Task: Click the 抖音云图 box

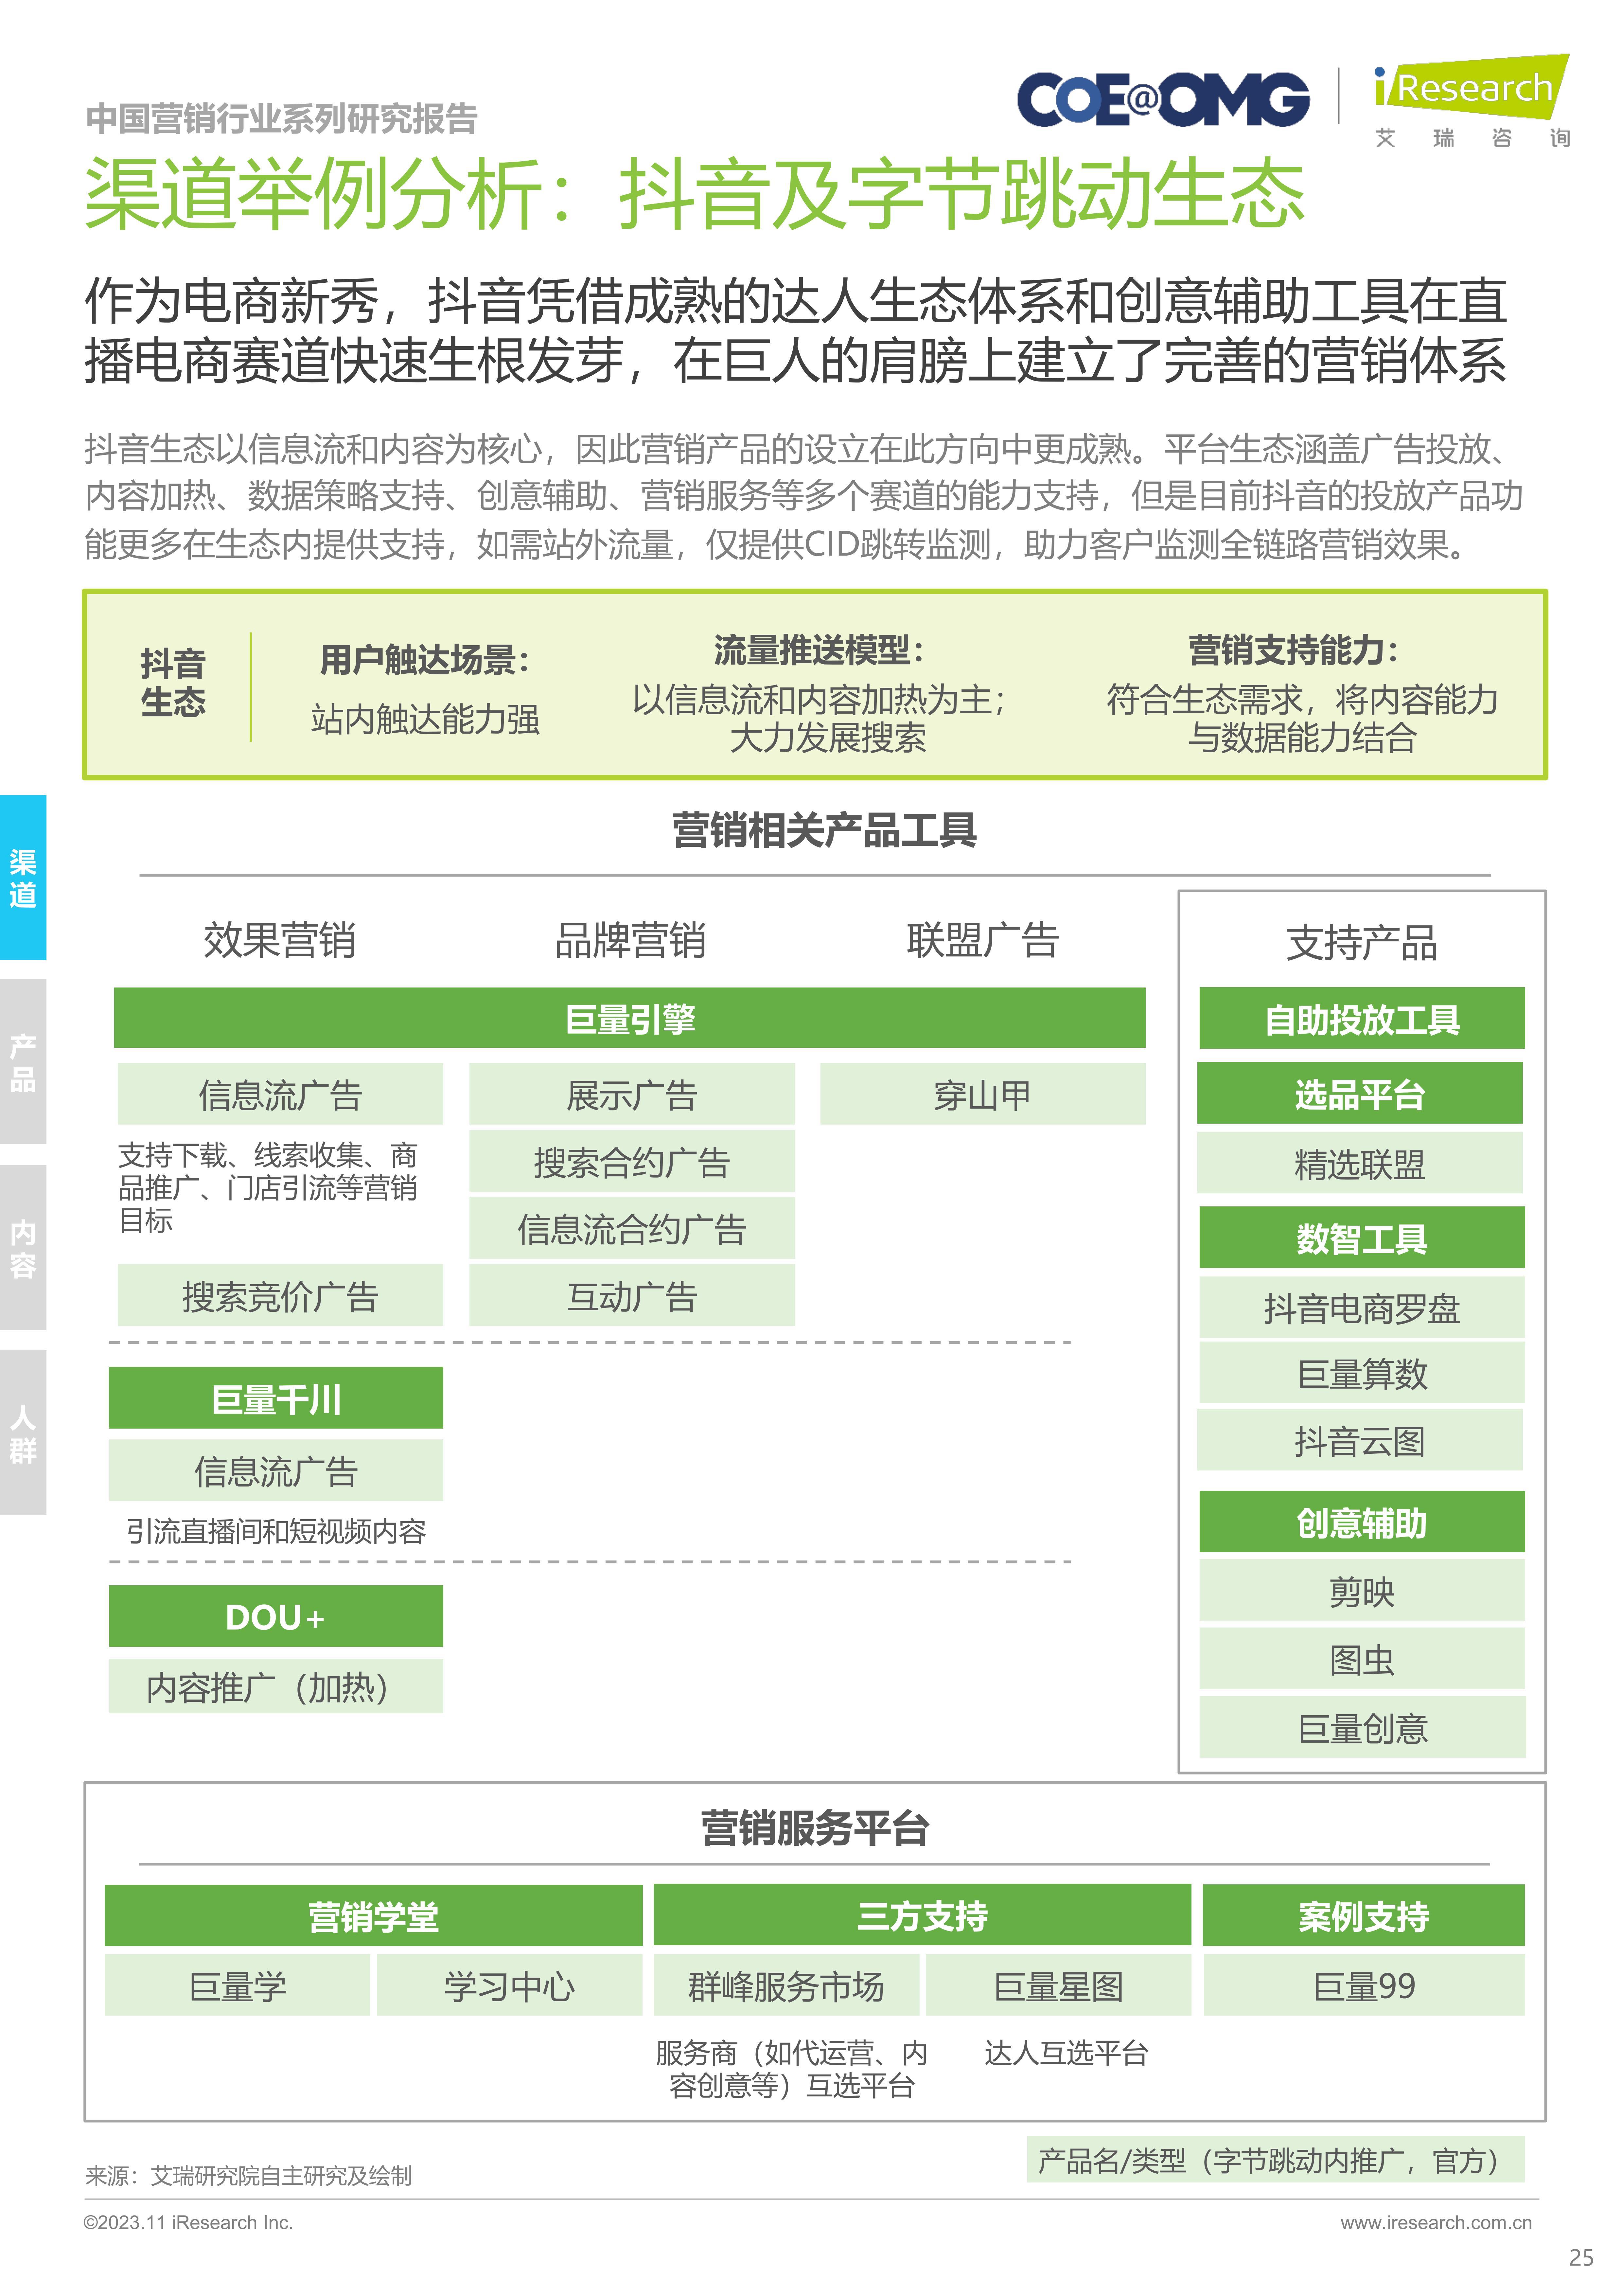Action: [1360, 1440]
